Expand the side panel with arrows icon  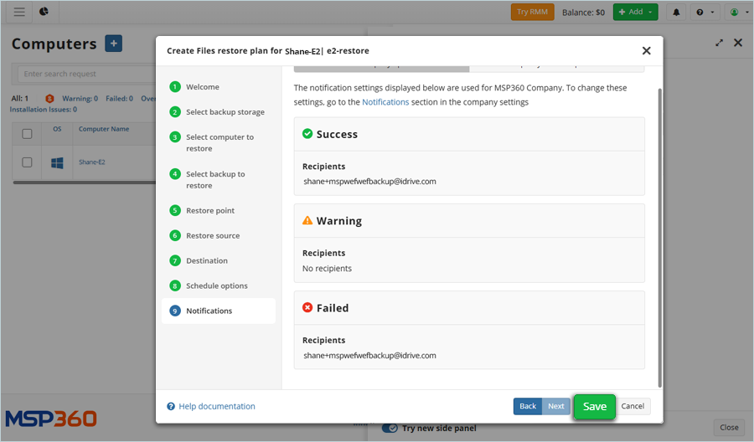(719, 43)
